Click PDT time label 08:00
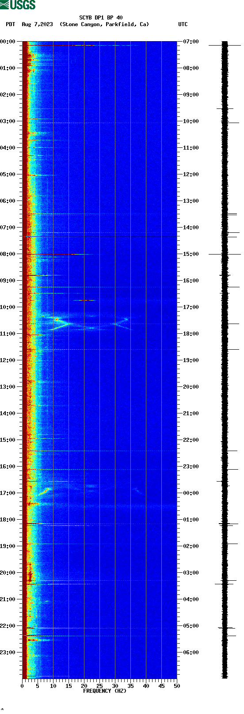This screenshot has height=714, width=244. click(x=8, y=254)
